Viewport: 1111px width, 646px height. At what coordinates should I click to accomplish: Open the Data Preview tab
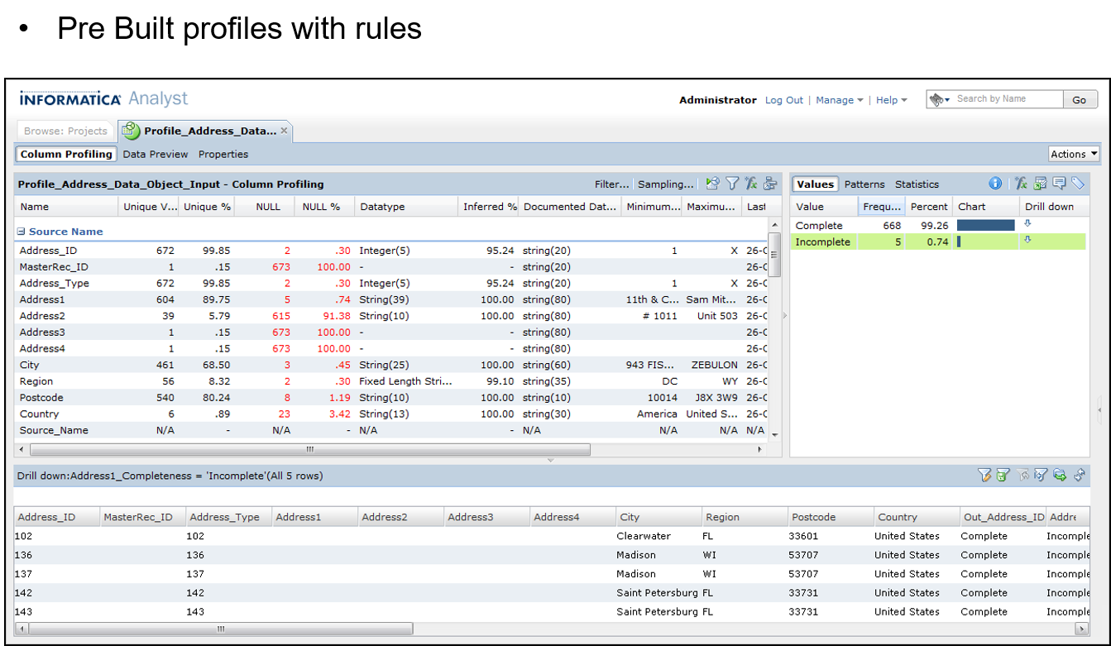156,154
